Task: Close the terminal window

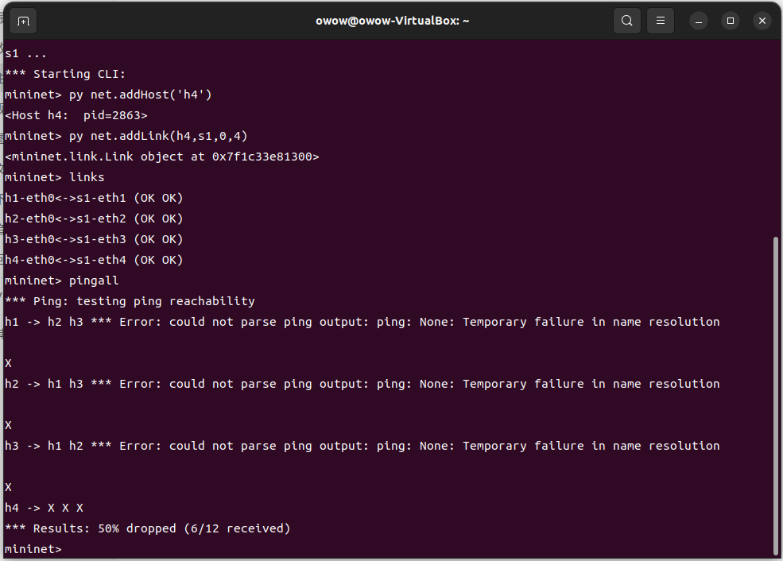Action: 762,21
